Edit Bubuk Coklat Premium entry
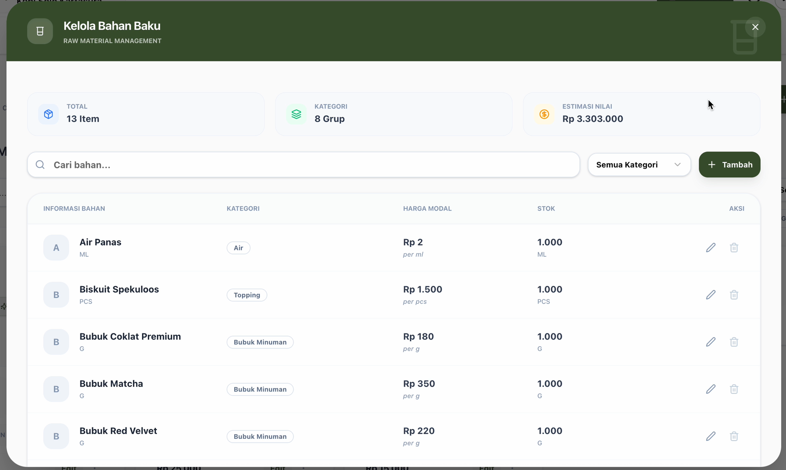 tap(711, 342)
